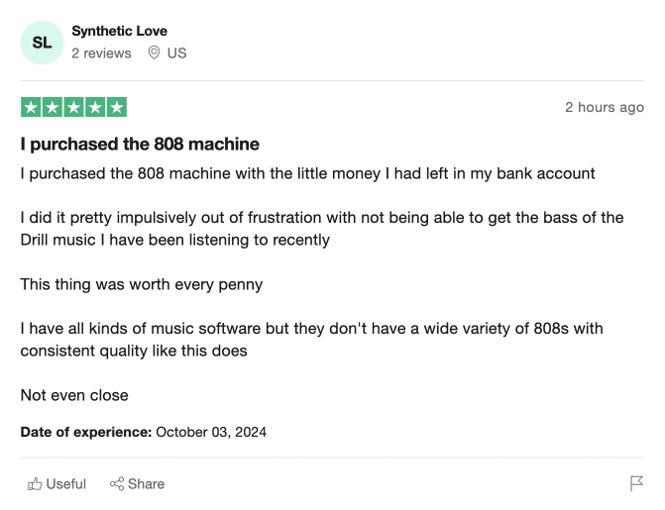This screenshot has height=510, width=665.
Task: Open the review title "I purchased the 808 machine"
Action: (140, 145)
